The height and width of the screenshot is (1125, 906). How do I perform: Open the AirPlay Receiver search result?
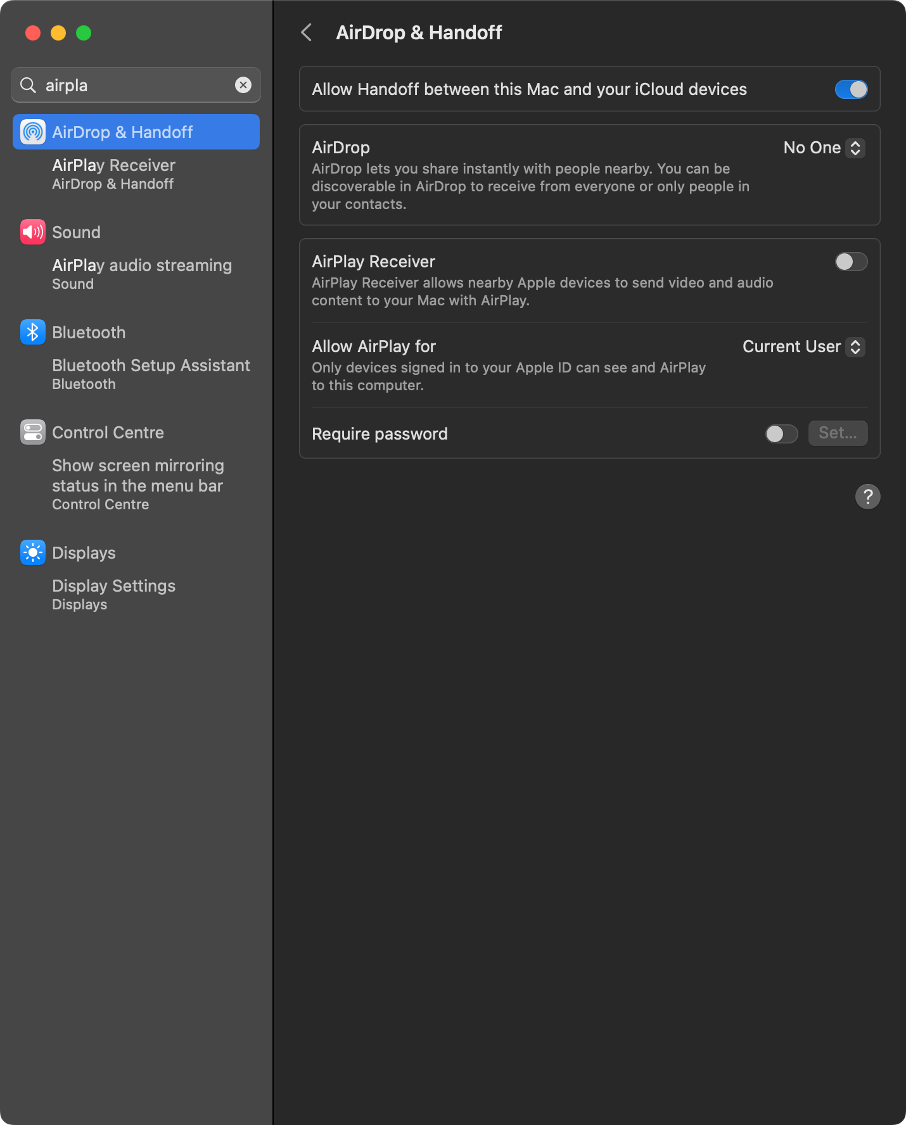(136, 174)
